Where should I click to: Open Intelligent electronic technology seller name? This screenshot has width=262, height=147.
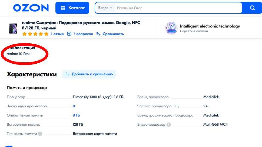[x=210, y=26]
